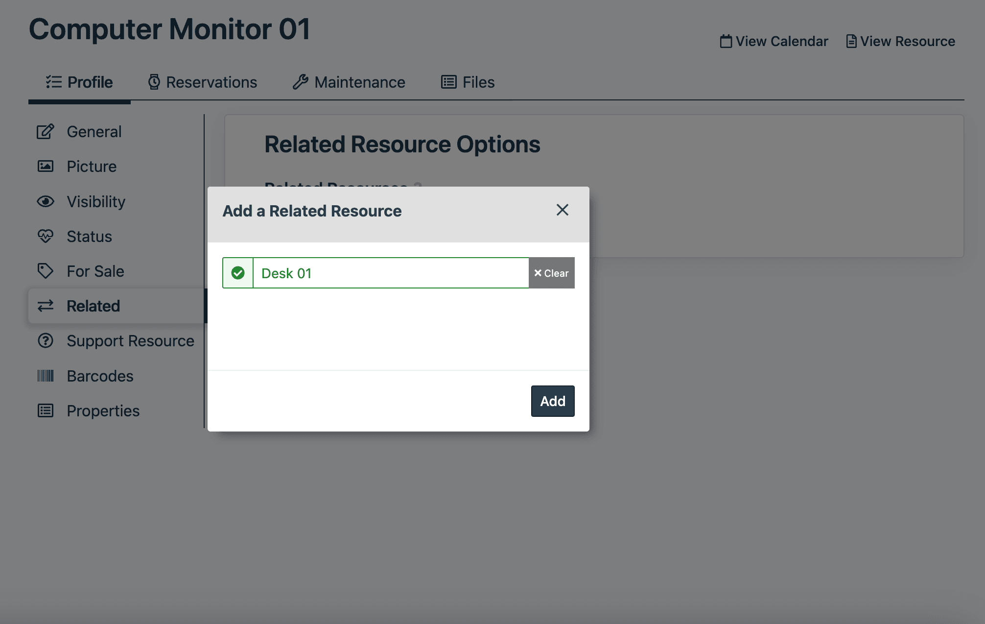985x624 pixels.
Task: Switch to the Files tab
Action: point(468,82)
